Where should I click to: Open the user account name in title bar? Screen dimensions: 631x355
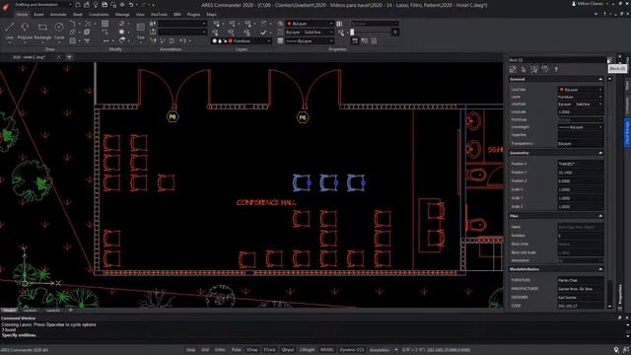[x=590, y=4]
